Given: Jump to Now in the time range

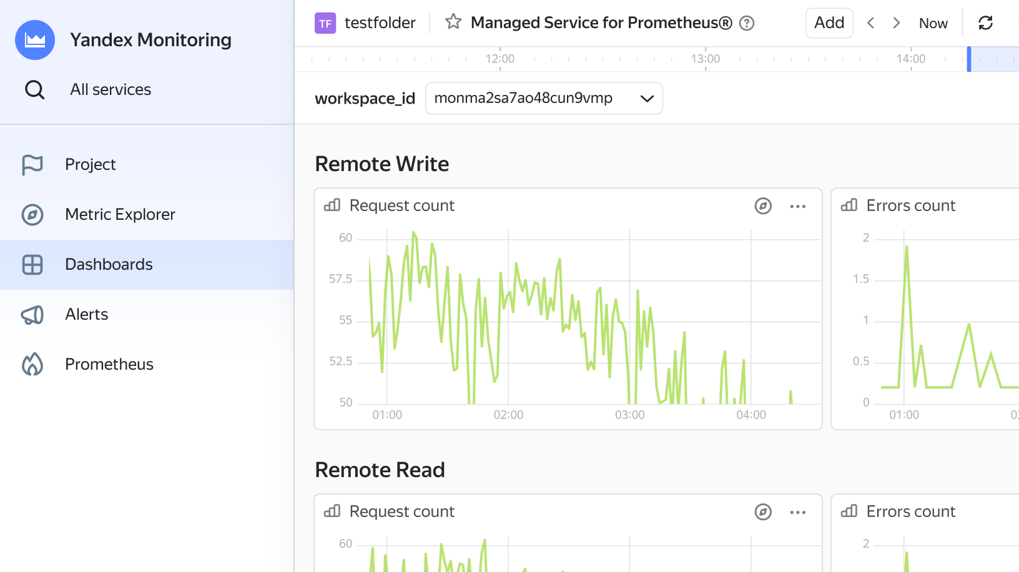Looking at the screenshot, I should (933, 23).
